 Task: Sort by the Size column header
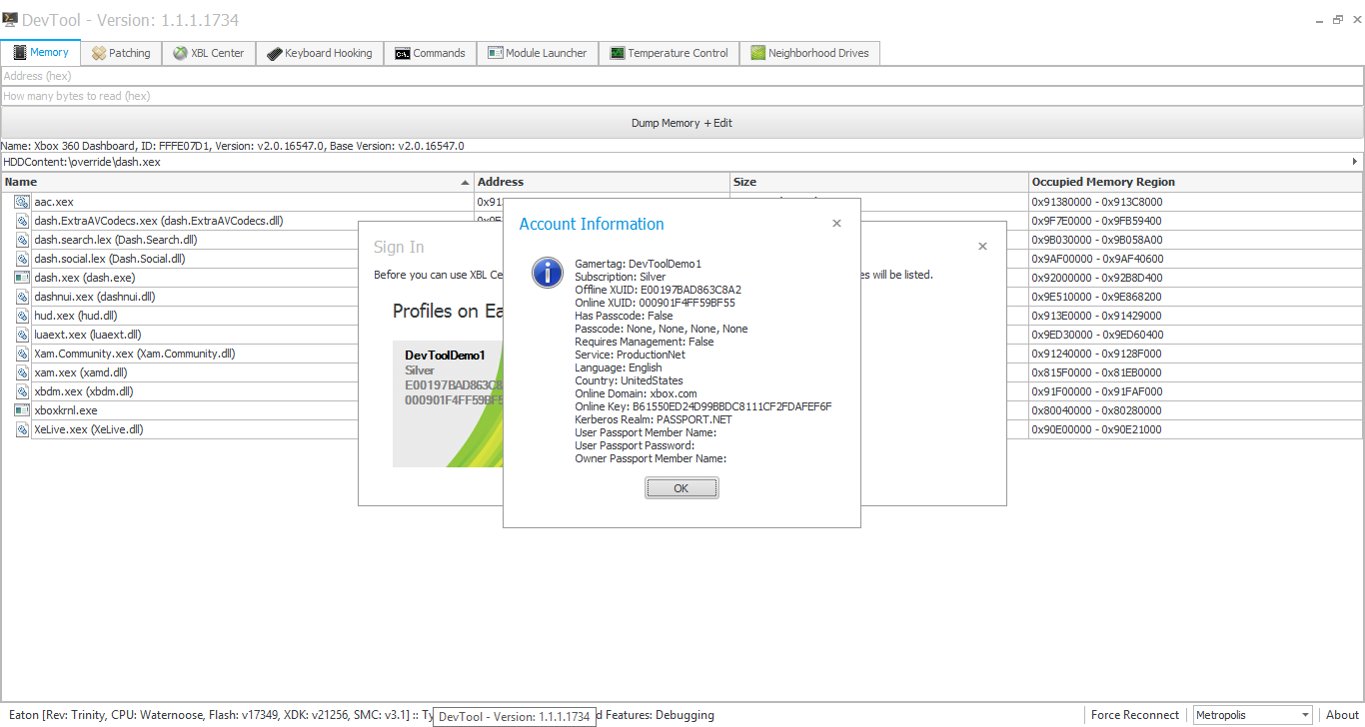[x=880, y=182]
